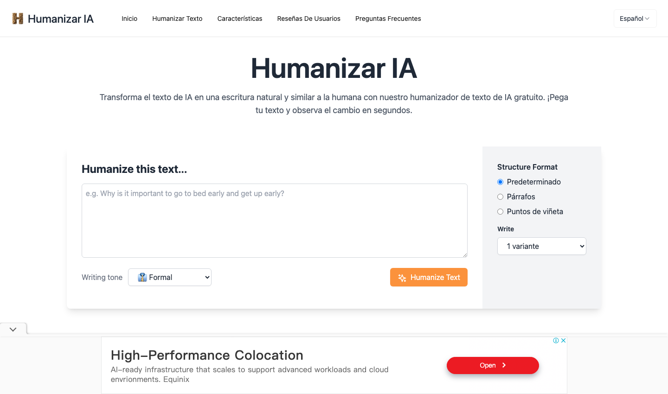Click the Writing tone label
668x394 pixels.
(102, 277)
